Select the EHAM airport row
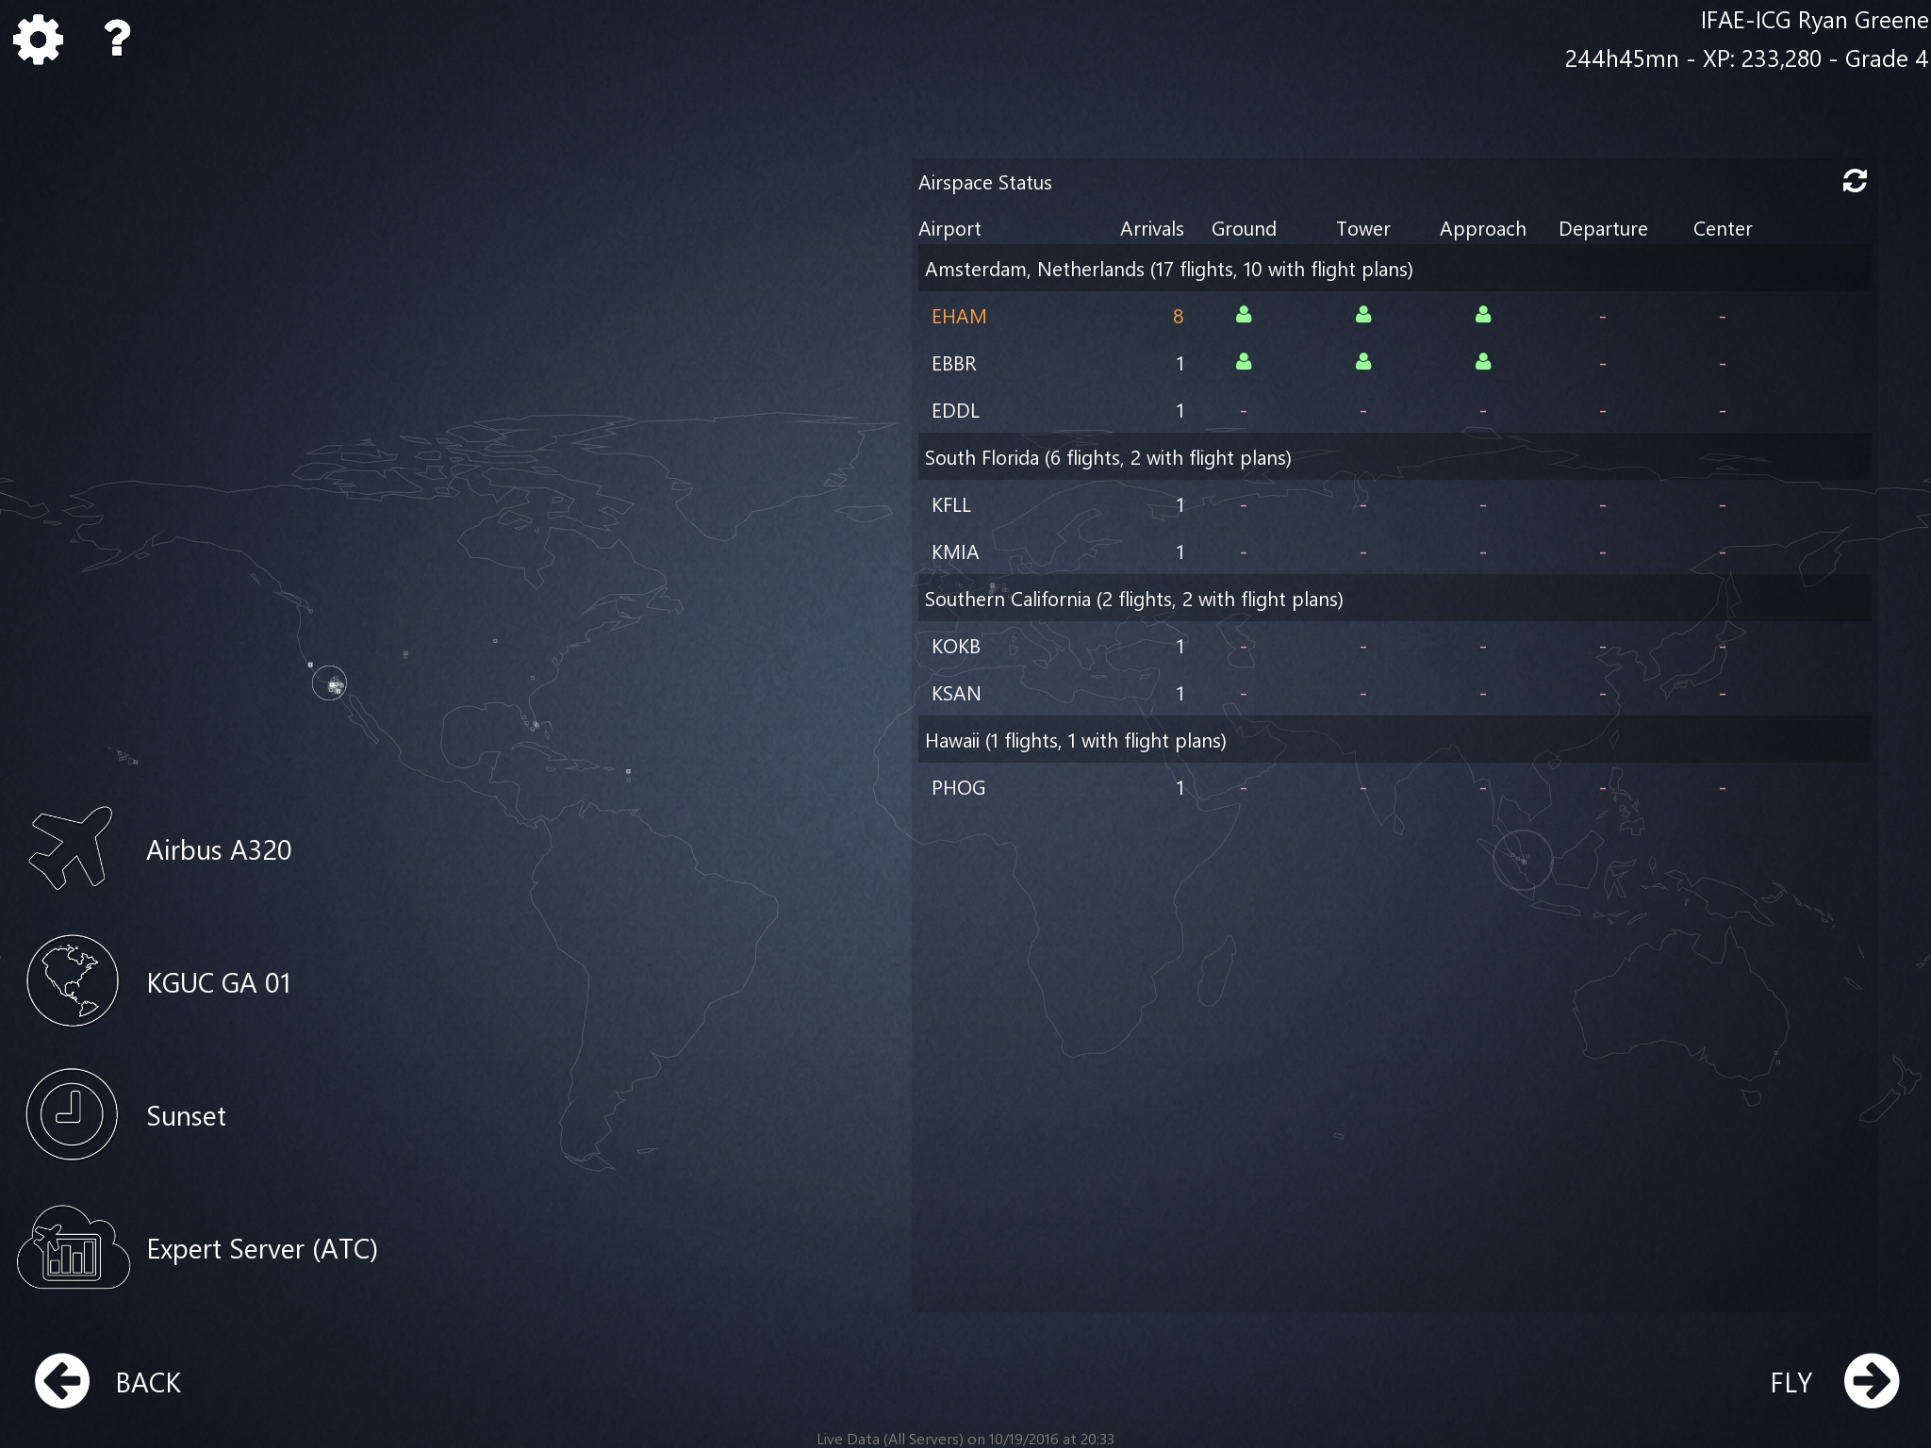The width and height of the screenshot is (1931, 1448). (959, 317)
